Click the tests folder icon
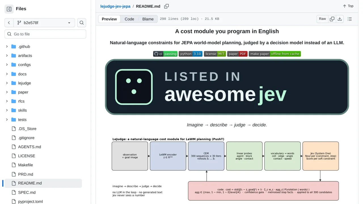Image resolution: width=363 pixels, height=204 pixels. tap(14, 120)
